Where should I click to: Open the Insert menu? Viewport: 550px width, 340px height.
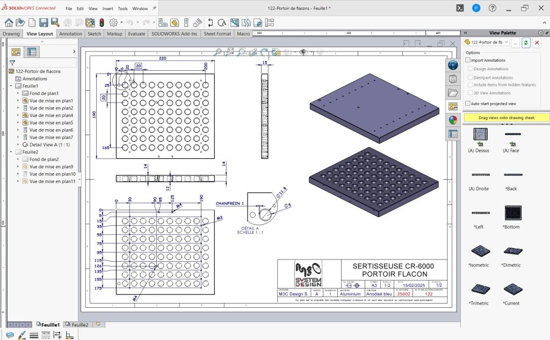[x=107, y=9]
